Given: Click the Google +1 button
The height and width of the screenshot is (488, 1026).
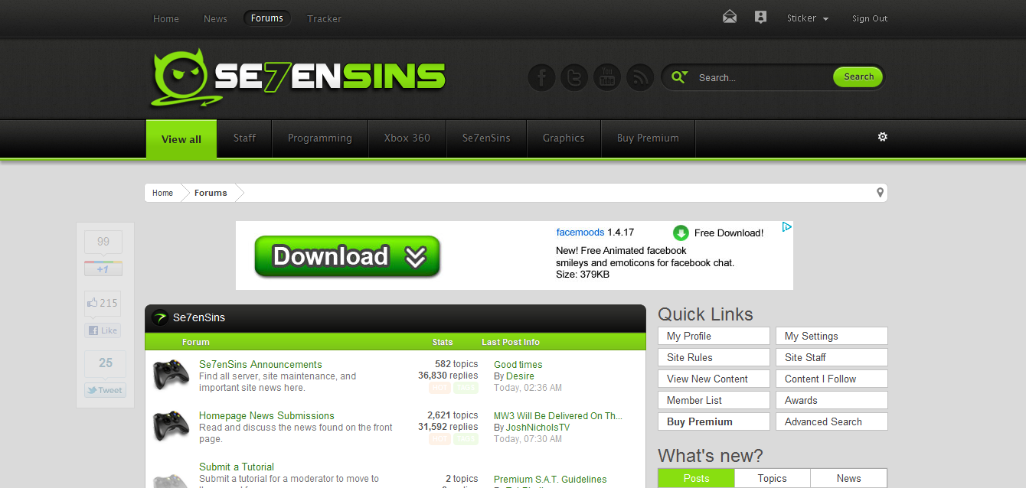Looking at the screenshot, I should (x=103, y=269).
